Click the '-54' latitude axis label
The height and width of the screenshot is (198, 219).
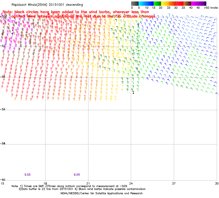[3, 77]
